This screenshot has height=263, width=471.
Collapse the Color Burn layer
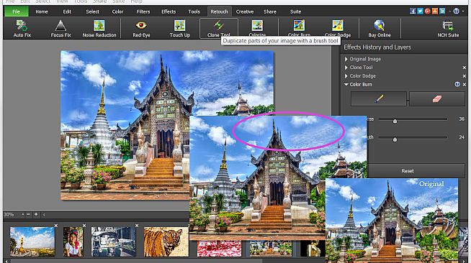click(346, 85)
